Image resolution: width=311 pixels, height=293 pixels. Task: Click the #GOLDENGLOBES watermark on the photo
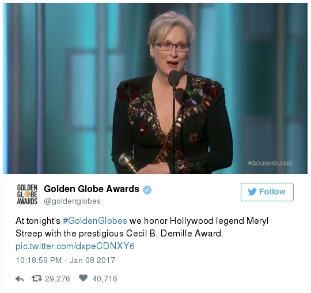270,163
